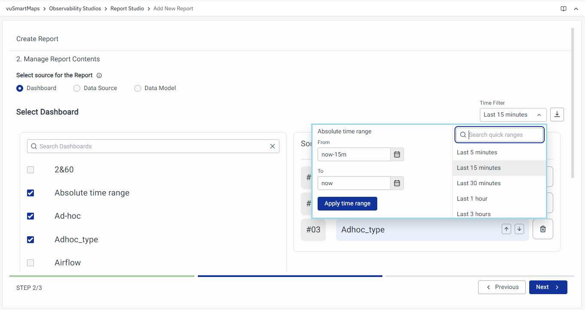Clear the Search Dashboards field
This screenshot has width=585, height=310.
[x=272, y=146]
